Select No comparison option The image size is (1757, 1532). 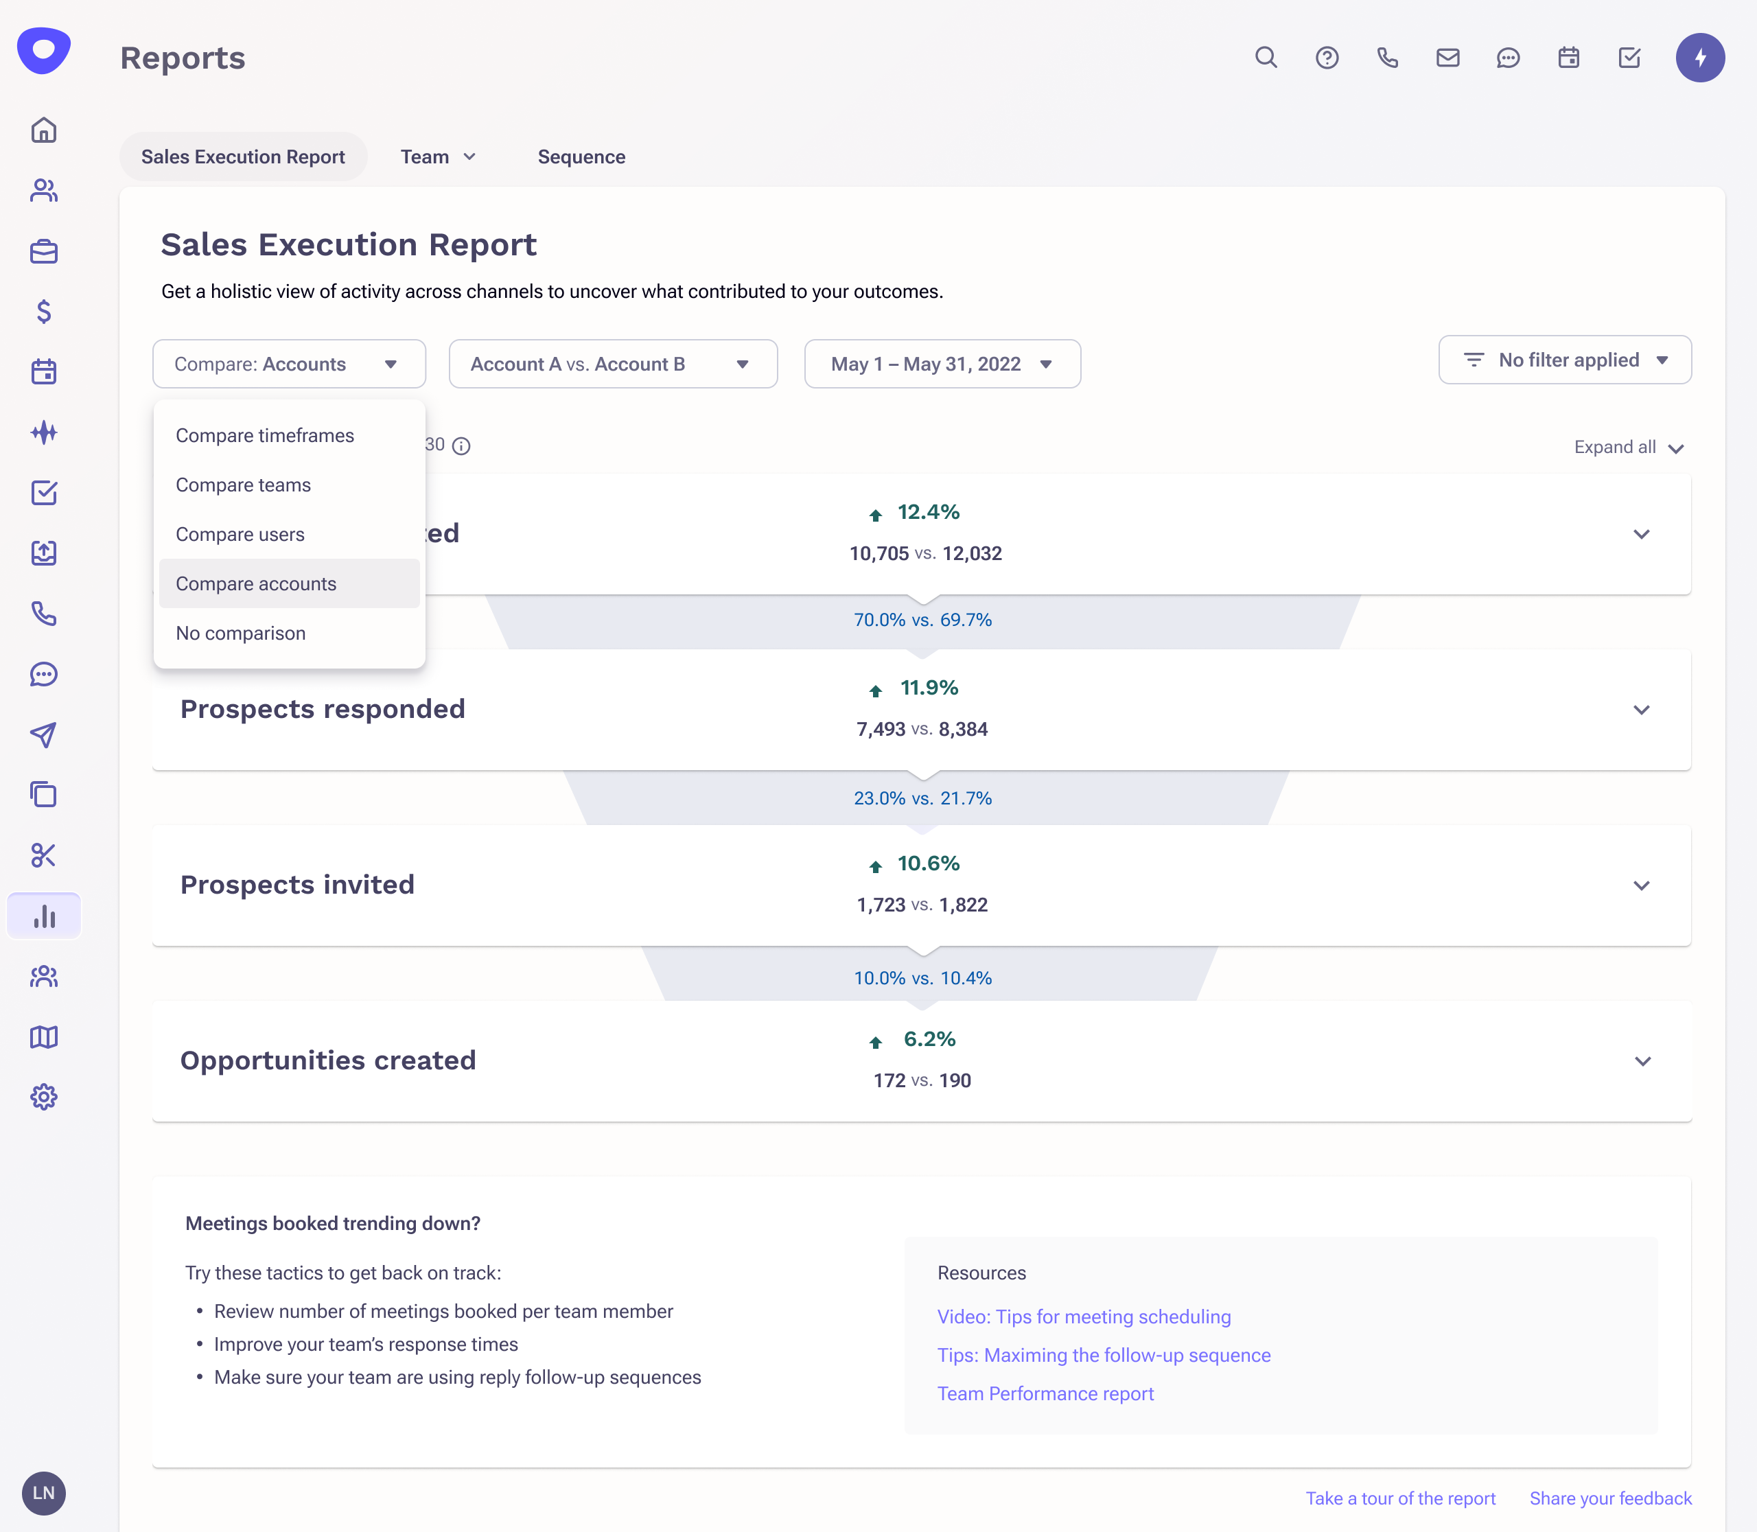[241, 633]
